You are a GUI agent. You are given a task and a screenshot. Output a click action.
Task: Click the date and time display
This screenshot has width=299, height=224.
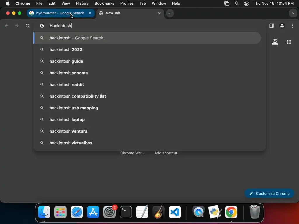[x=274, y=3]
